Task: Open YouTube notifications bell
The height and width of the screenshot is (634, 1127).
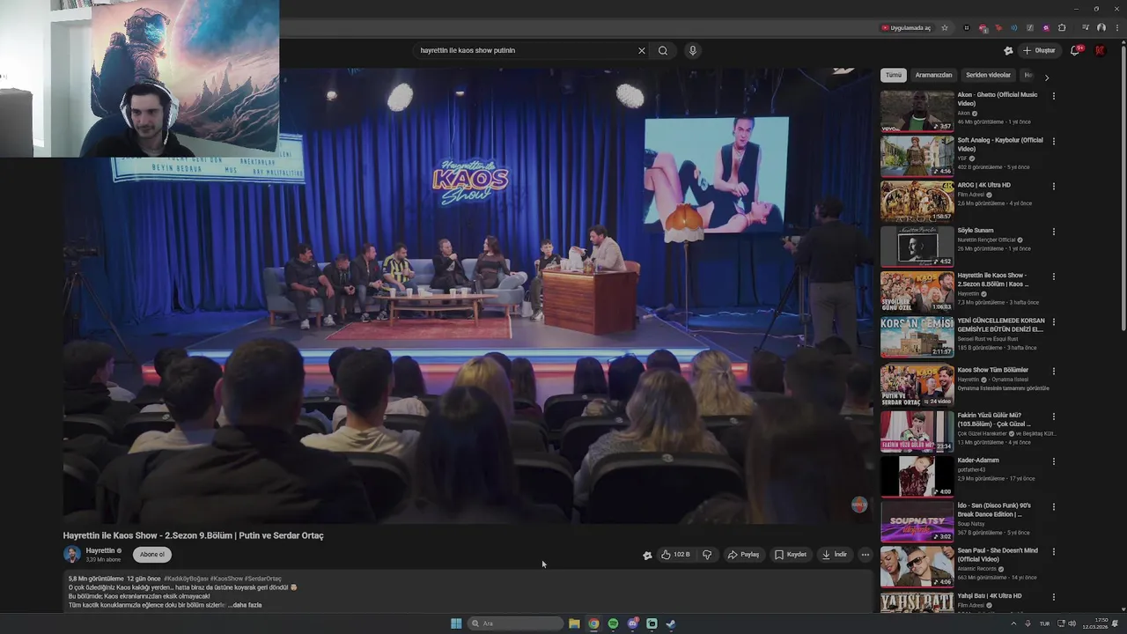Action: pos(1075,50)
